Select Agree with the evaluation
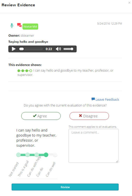This screenshot has height=196, width=132. 41,116
